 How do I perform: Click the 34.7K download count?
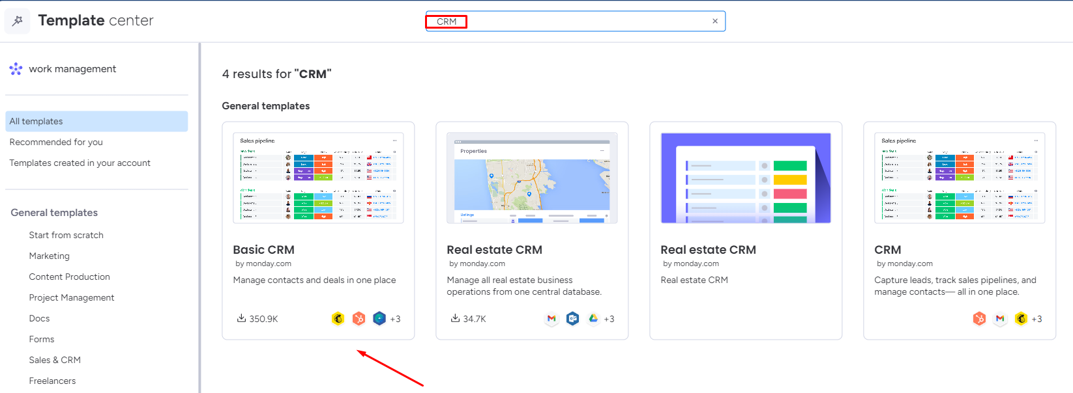click(x=475, y=319)
